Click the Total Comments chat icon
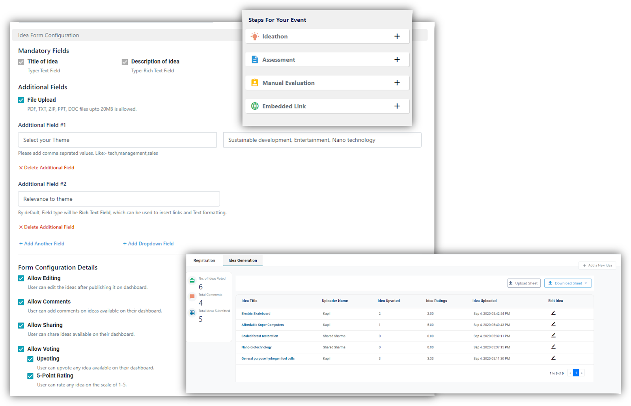 [x=192, y=296]
